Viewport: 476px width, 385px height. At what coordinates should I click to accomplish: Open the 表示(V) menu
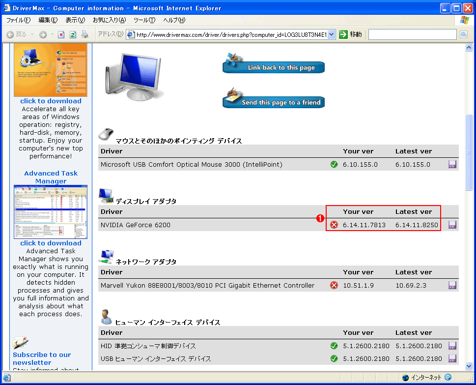(75, 20)
